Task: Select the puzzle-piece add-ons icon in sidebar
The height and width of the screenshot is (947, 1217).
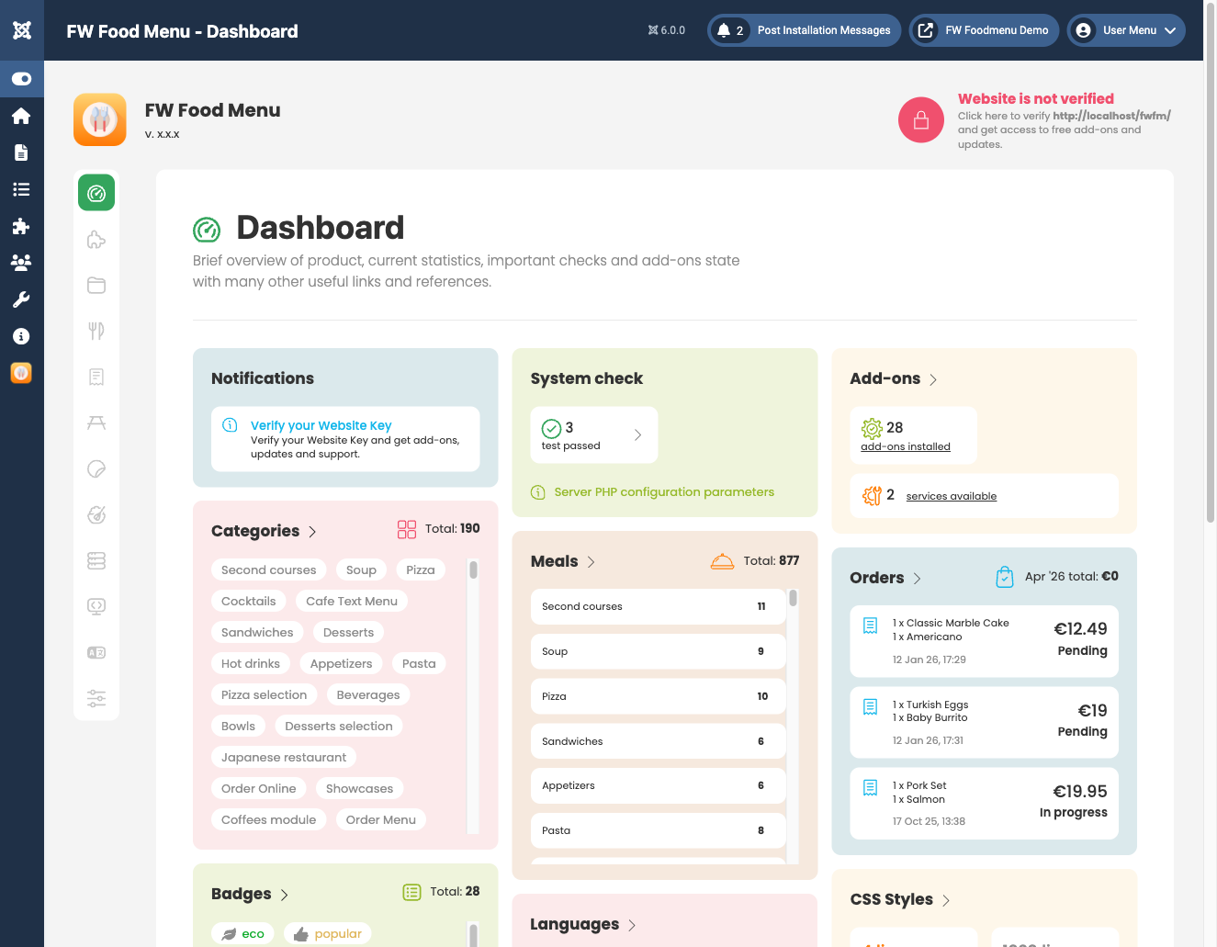Action: 22,226
